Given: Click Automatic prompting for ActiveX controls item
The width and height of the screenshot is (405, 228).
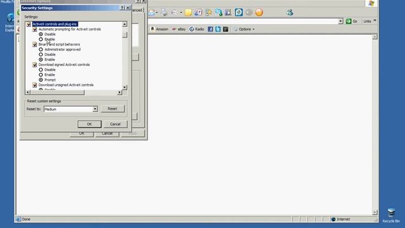Looking at the screenshot, I should (70, 29).
